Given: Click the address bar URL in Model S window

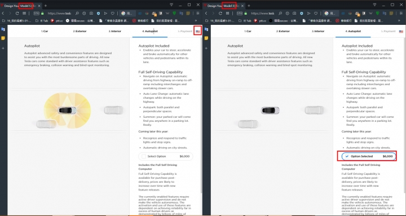Looking at the screenshot, I should (59, 13).
